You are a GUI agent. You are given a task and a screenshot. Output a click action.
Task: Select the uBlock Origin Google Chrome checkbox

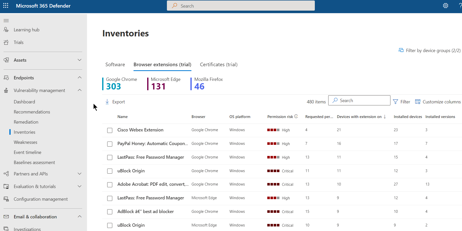click(110, 171)
